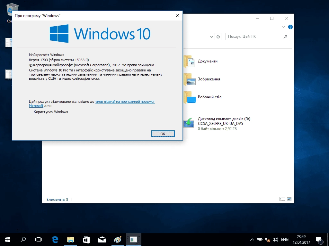Refresh the Explorer address bar
329x246 pixels.
click(218, 37)
